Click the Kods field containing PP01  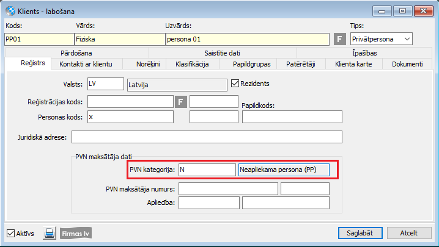(40, 39)
